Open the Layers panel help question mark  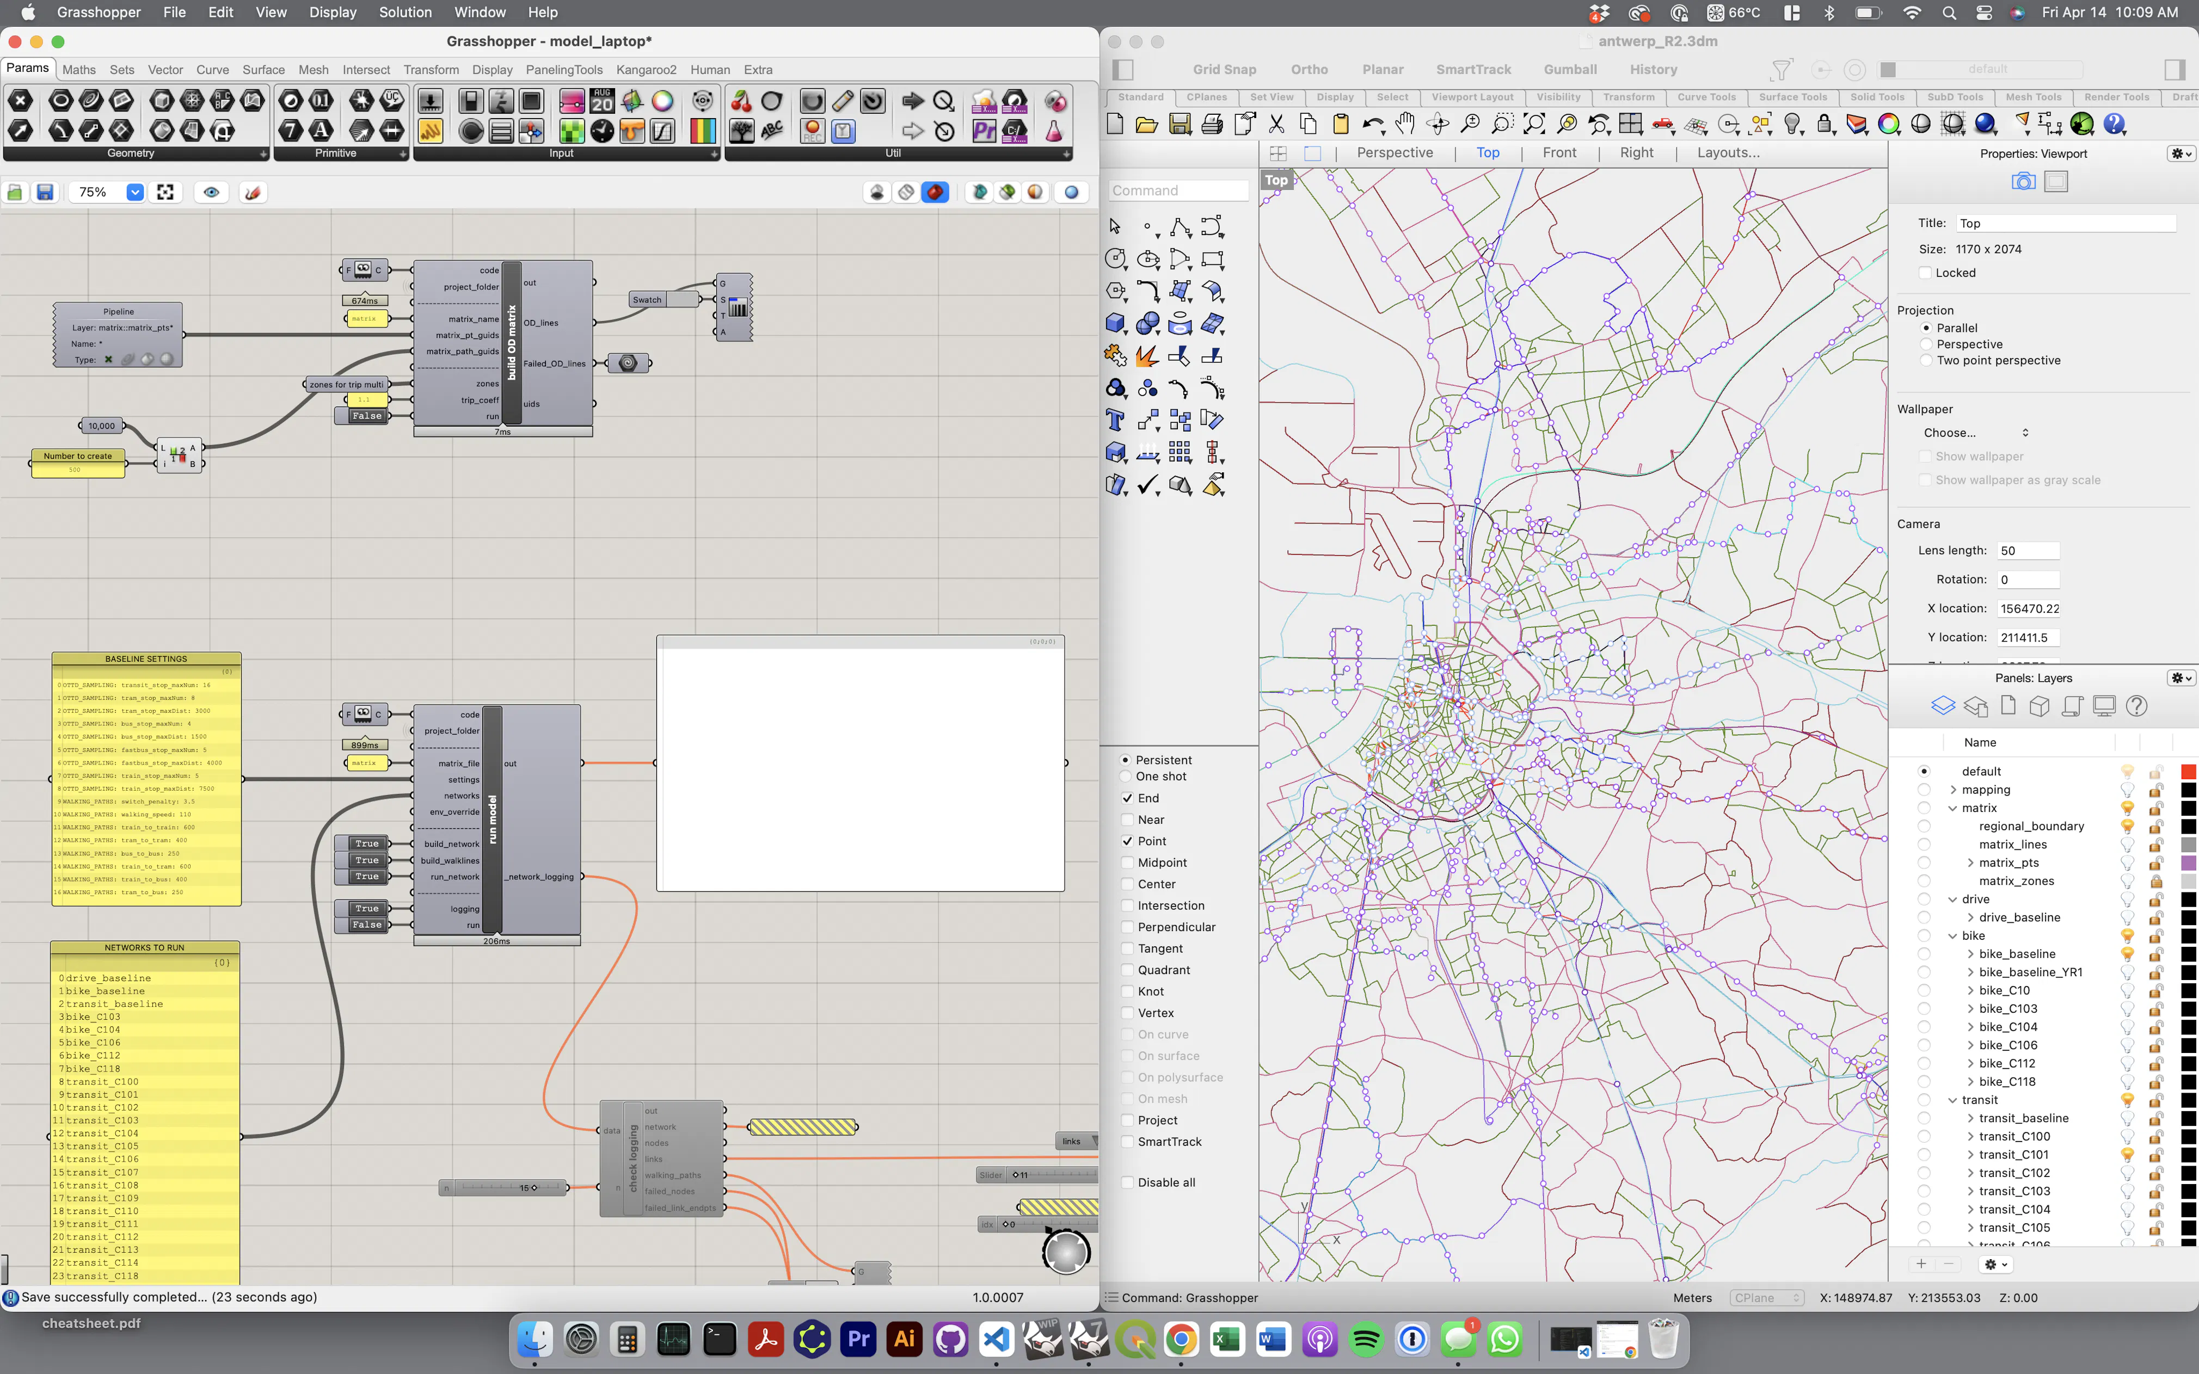tap(2137, 706)
